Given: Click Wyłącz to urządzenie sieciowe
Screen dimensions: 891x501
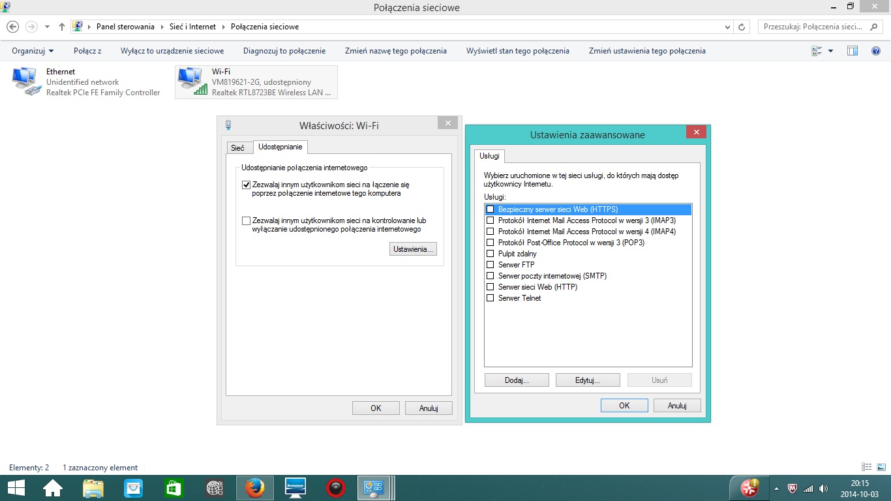Looking at the screenshot, I should point(172,51).
